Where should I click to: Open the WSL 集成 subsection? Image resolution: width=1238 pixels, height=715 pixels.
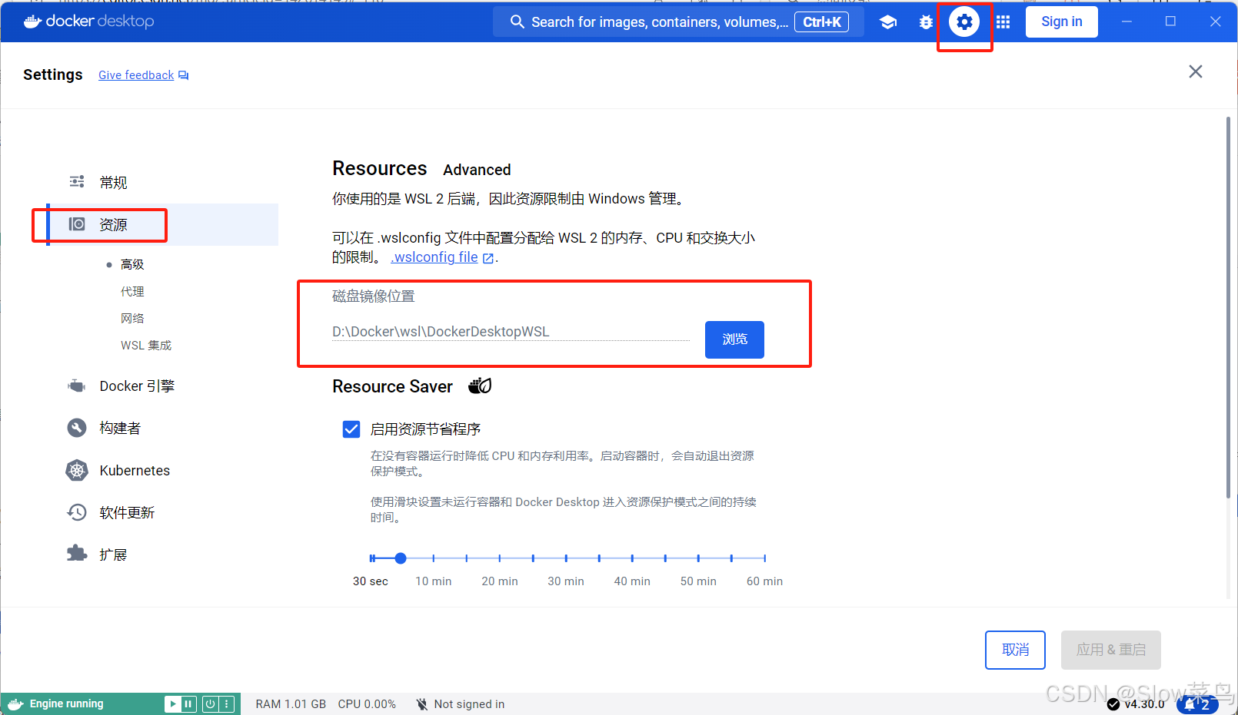146,346
